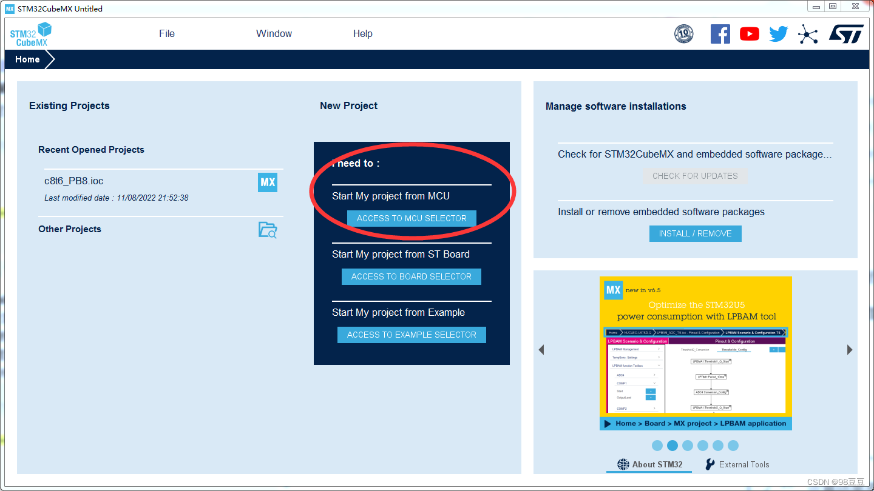The width and height of the screenshot is (874, 491).
Task: Open the Help menu
Action: point(363,34)
